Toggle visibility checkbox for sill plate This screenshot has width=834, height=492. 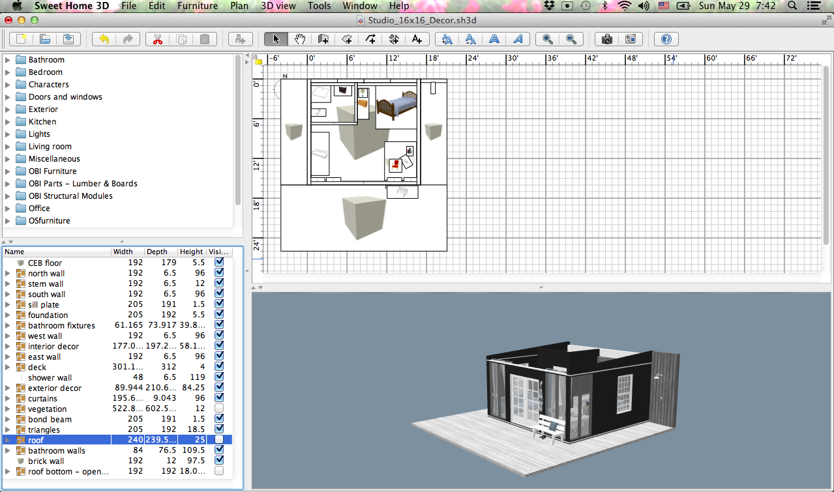(x=219, y=304)
